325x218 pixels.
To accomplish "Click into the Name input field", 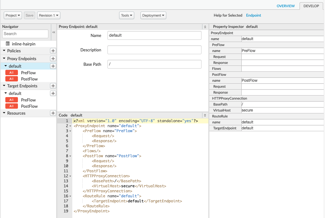I will coord(154,35).
